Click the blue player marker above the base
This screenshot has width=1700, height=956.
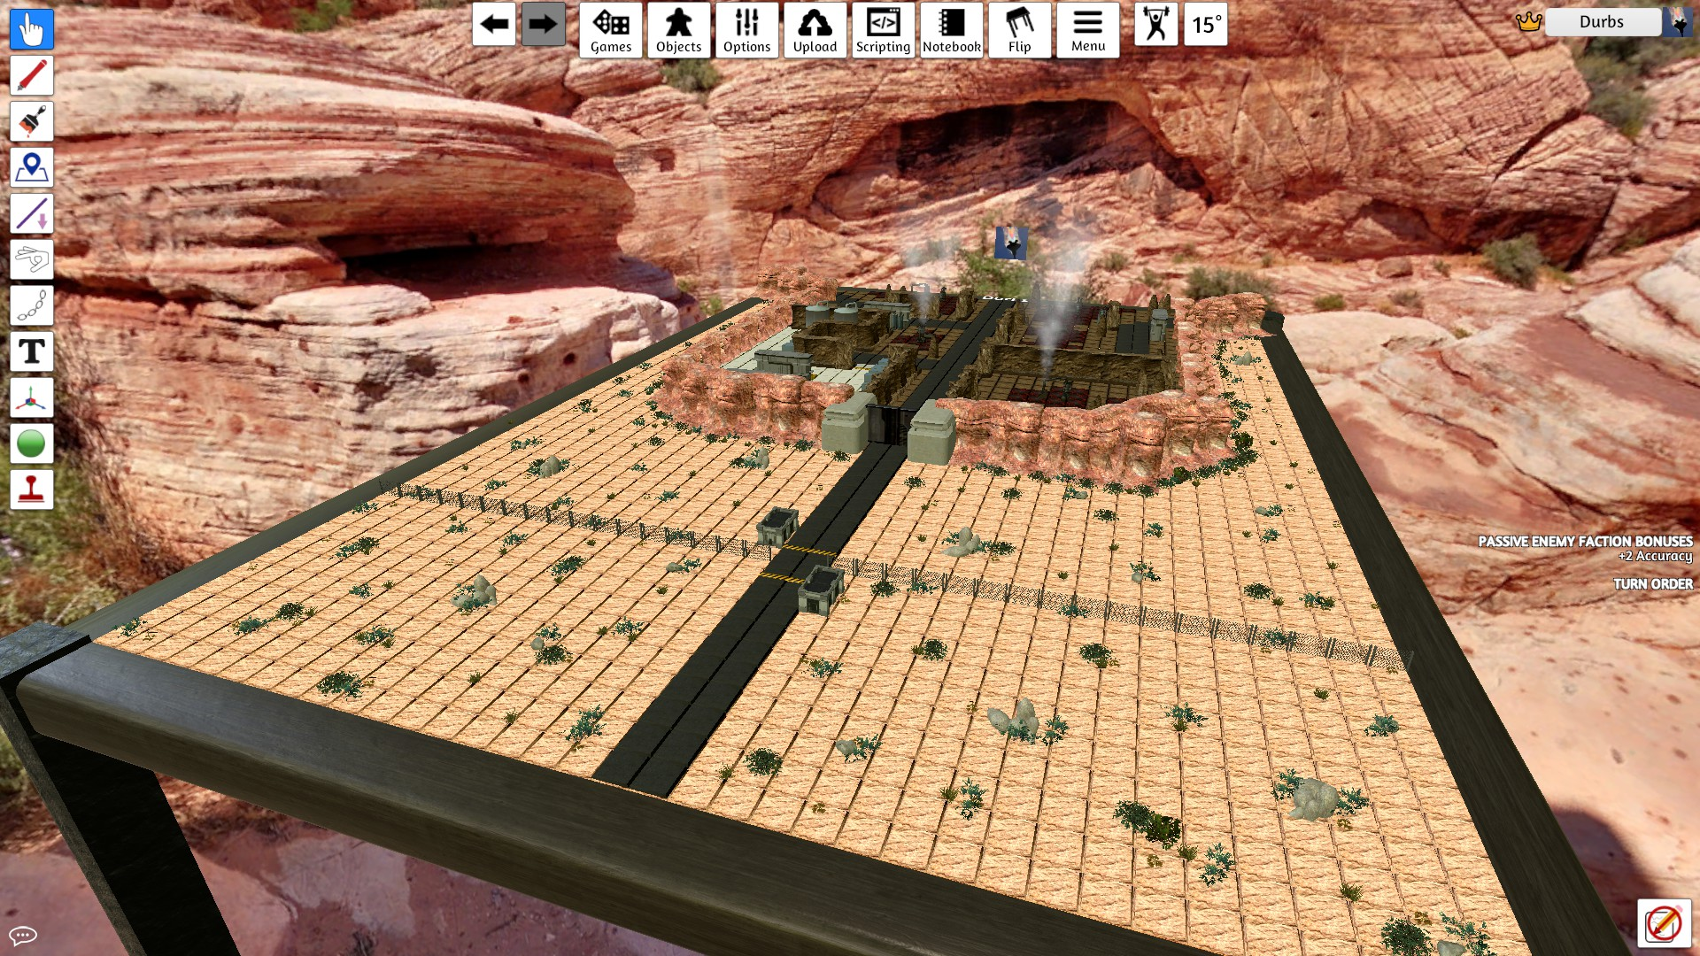coord(1010,243)
